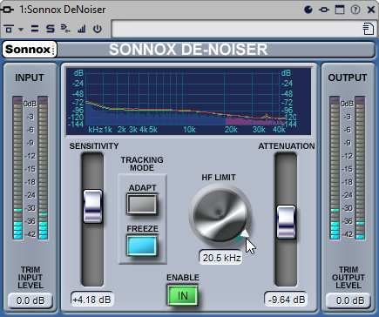Click the SONNOX DE-NOISER title banner

tap(188, 50)
